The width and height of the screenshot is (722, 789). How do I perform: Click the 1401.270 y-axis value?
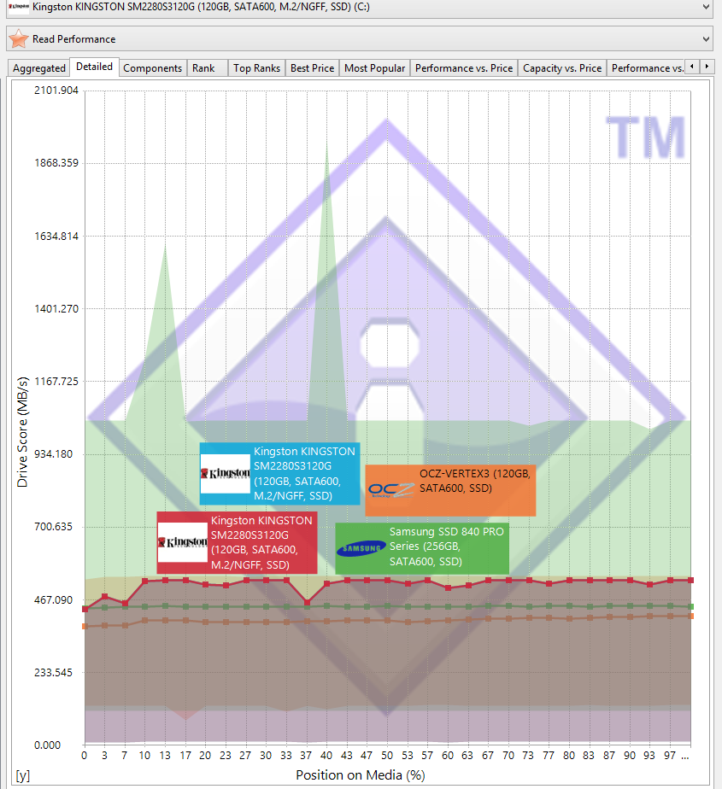tap(56, 308)
